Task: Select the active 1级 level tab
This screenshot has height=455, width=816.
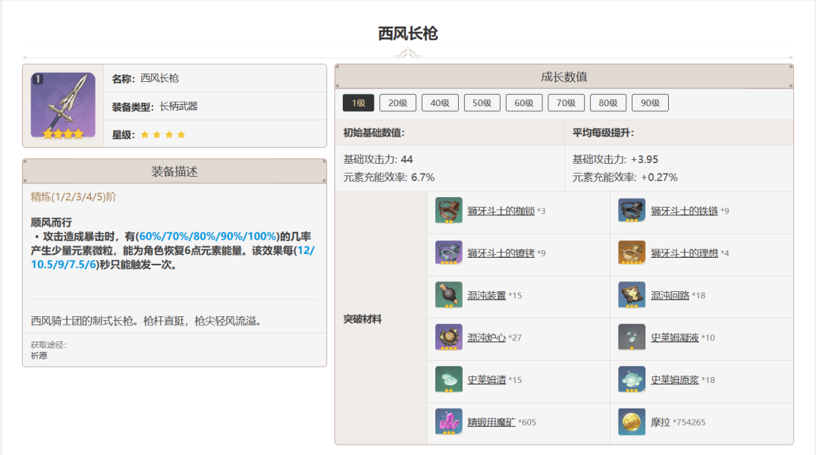Action: click(x=359, y=103)
